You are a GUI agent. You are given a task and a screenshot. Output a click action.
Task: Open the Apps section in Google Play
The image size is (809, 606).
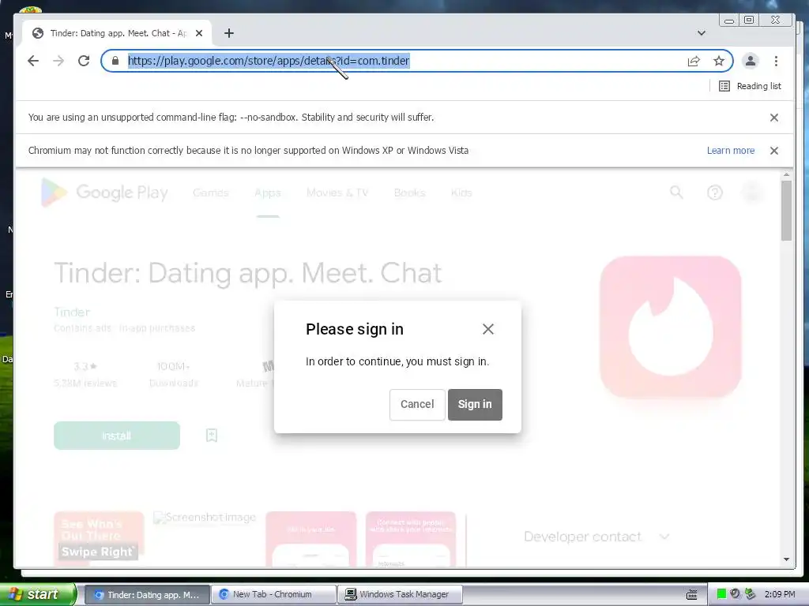pos(268,193)
